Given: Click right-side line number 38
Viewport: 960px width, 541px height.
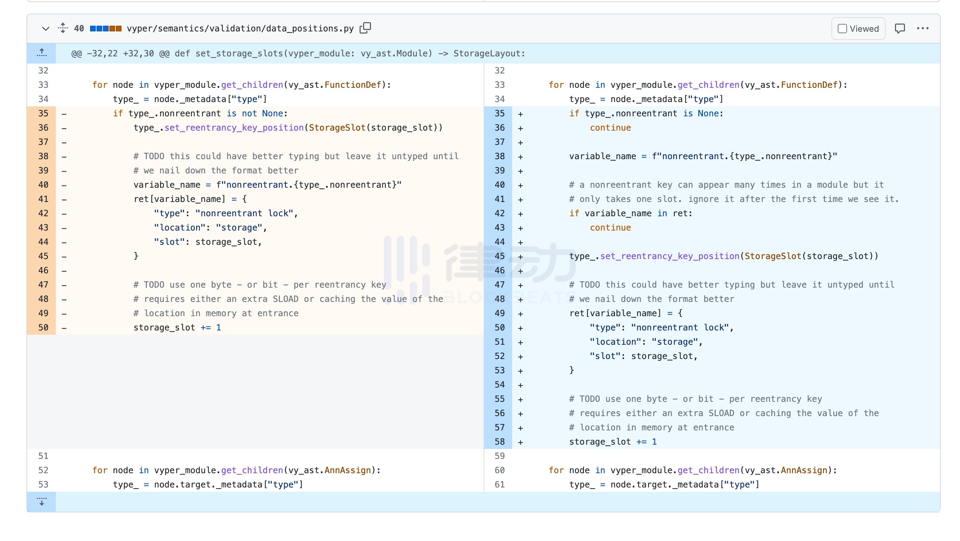Looking at the screenshot, I should (499, 156).
